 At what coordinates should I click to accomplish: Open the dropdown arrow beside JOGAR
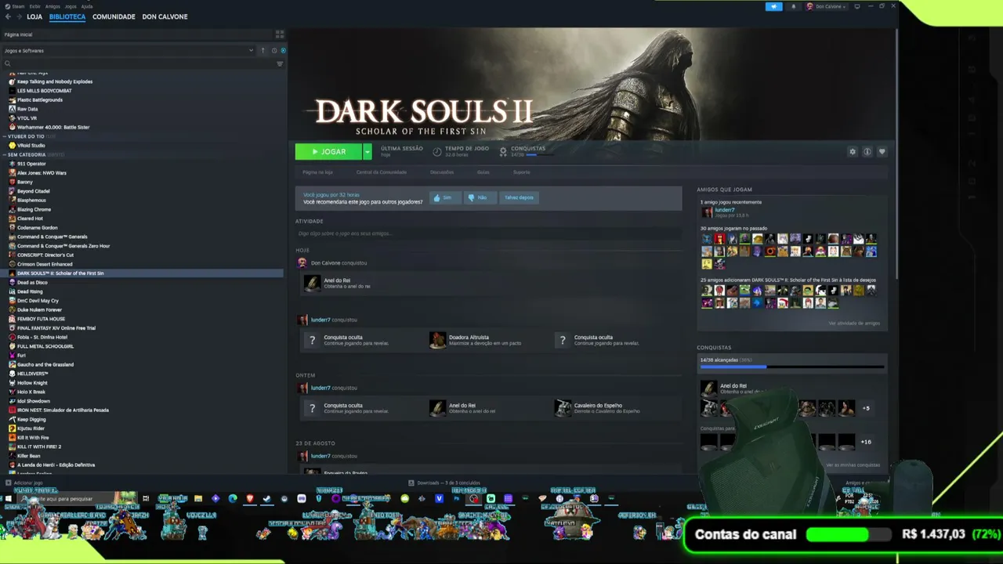pyautogui.click(x=367, y=152)
